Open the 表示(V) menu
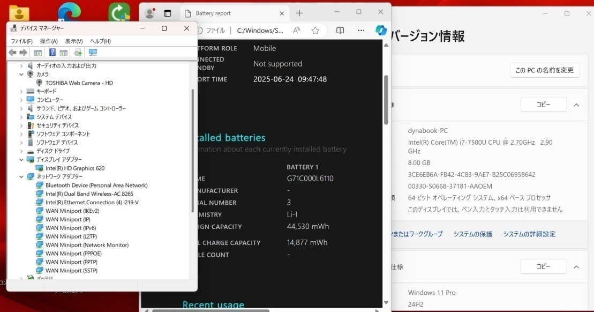594x312 pixels. (74, 41)
